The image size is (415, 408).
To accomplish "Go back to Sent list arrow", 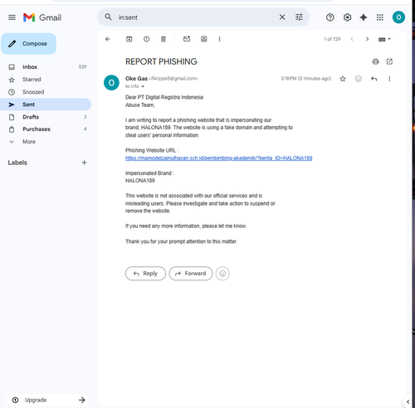I will coord(108,39).
